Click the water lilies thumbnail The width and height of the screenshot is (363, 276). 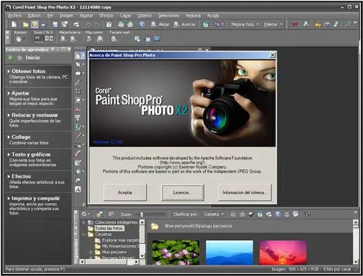[175, 252]
